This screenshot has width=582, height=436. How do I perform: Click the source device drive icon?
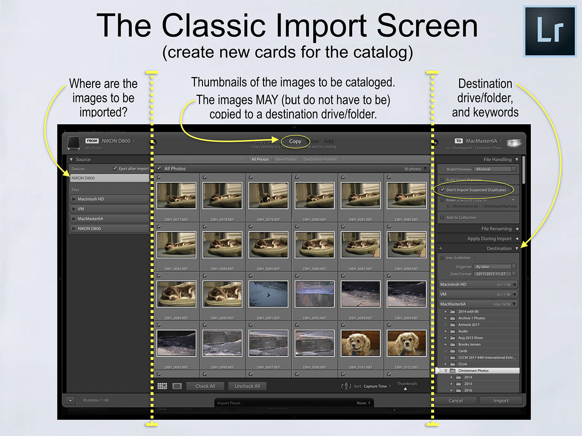pyautogui.click(x=73, y=143)
